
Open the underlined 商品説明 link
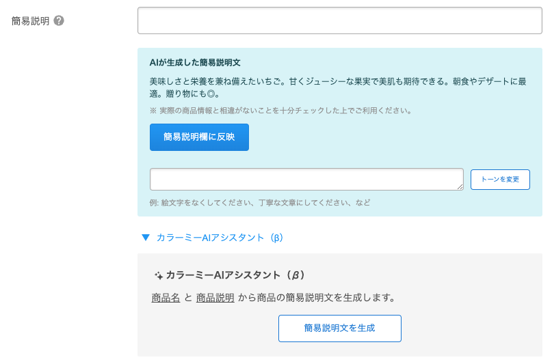pos(215,298)
